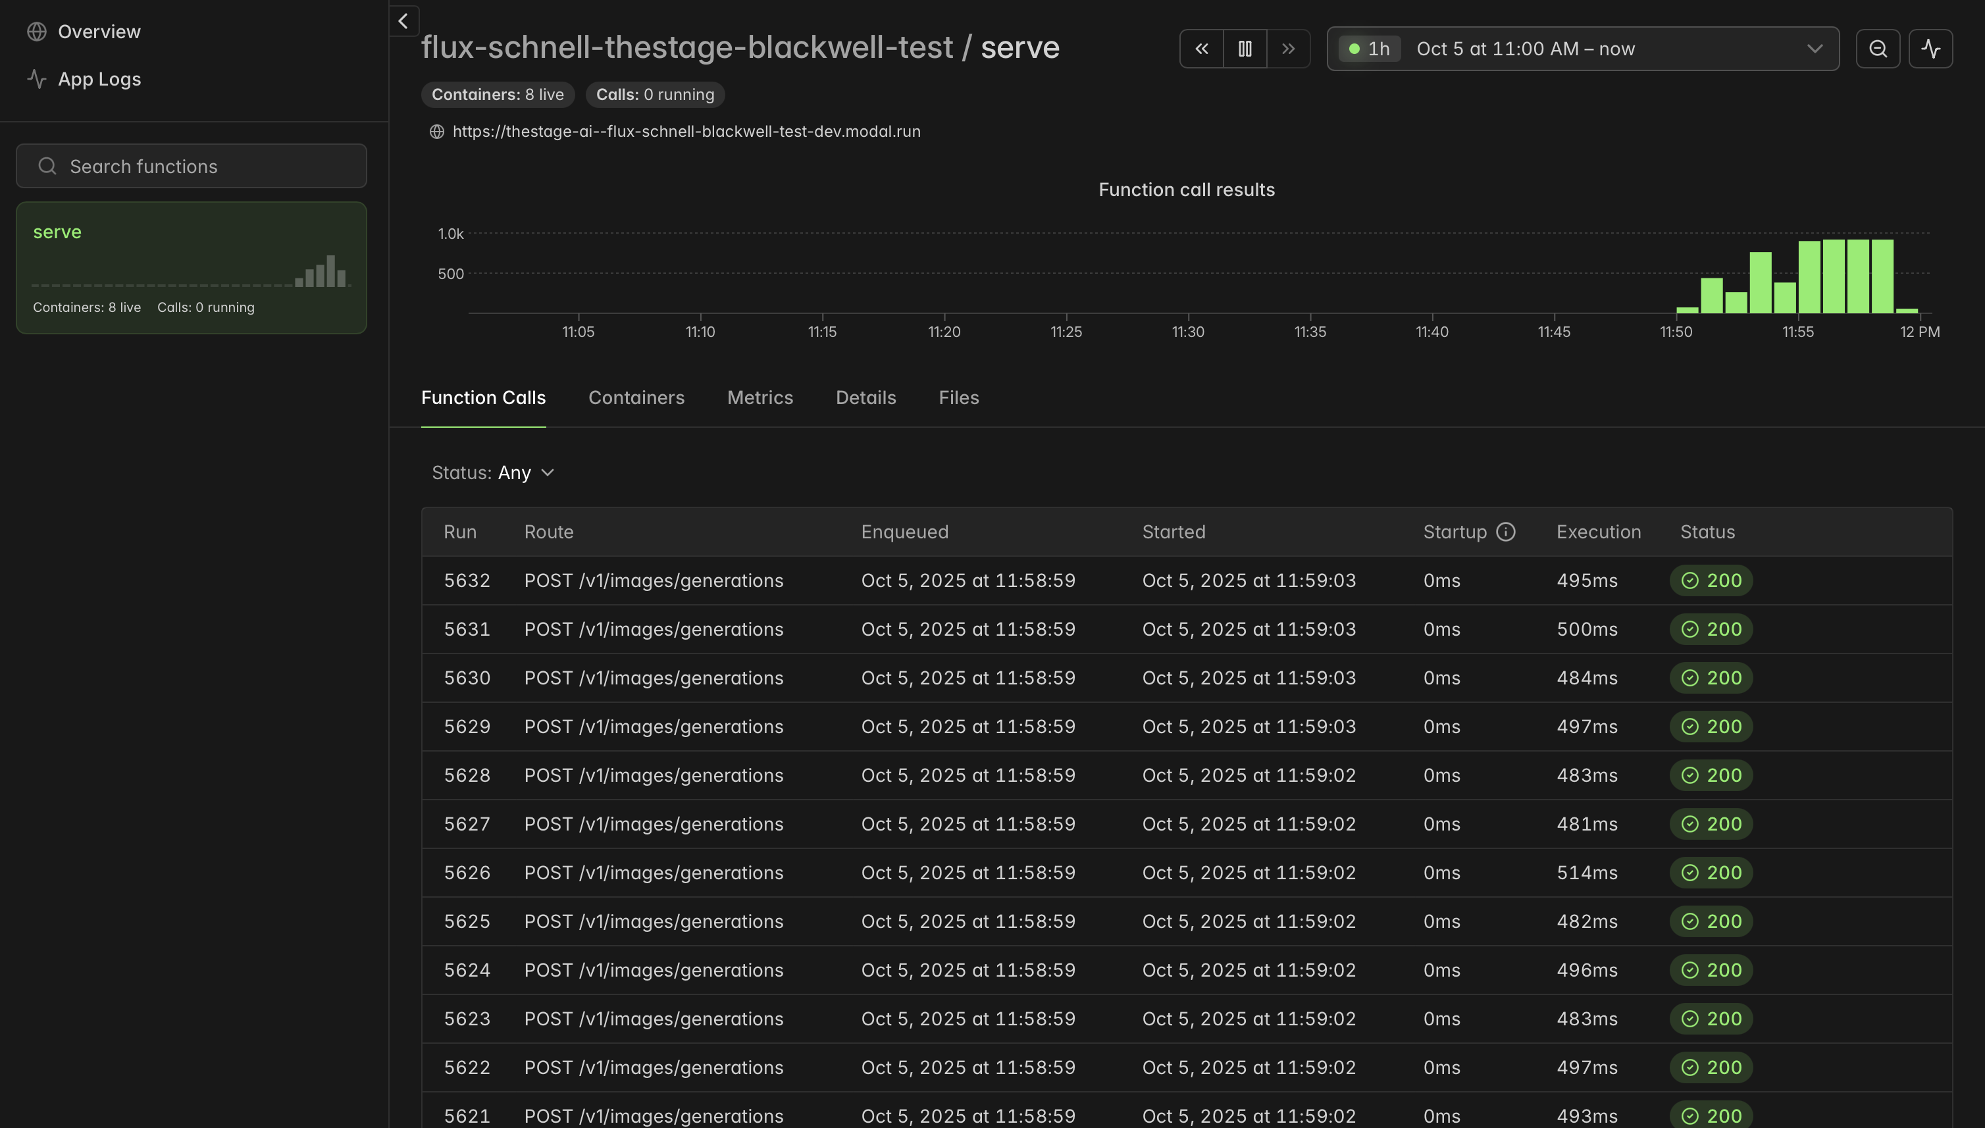Click the forward time range button
Viewport: 1985px width, 1128px height.
pos(1288,49)
